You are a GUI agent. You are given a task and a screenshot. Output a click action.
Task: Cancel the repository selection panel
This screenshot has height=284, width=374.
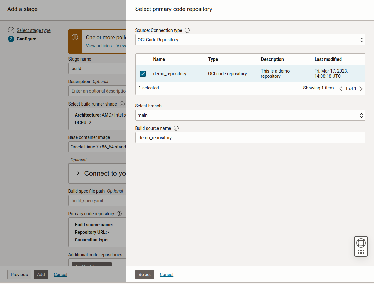166,275
